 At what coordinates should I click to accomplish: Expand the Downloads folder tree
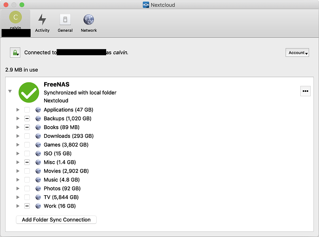point(18,136)
